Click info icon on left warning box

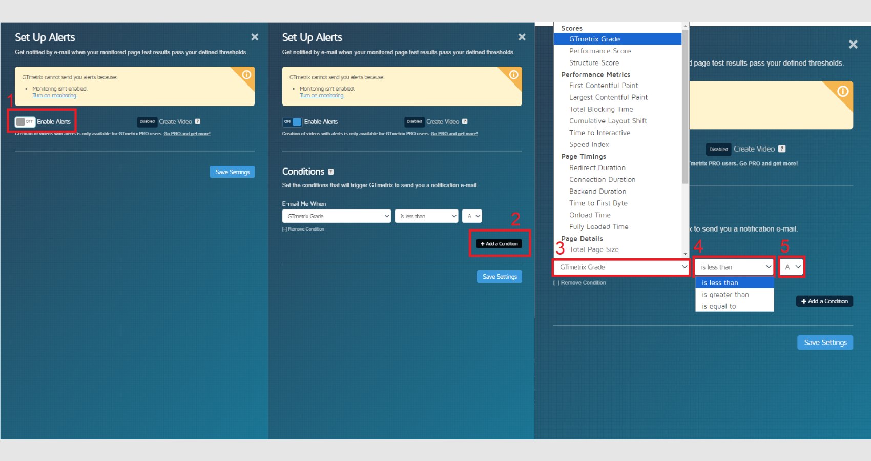tap(246, 75)
